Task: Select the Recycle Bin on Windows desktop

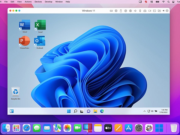Action: point(16,93)
